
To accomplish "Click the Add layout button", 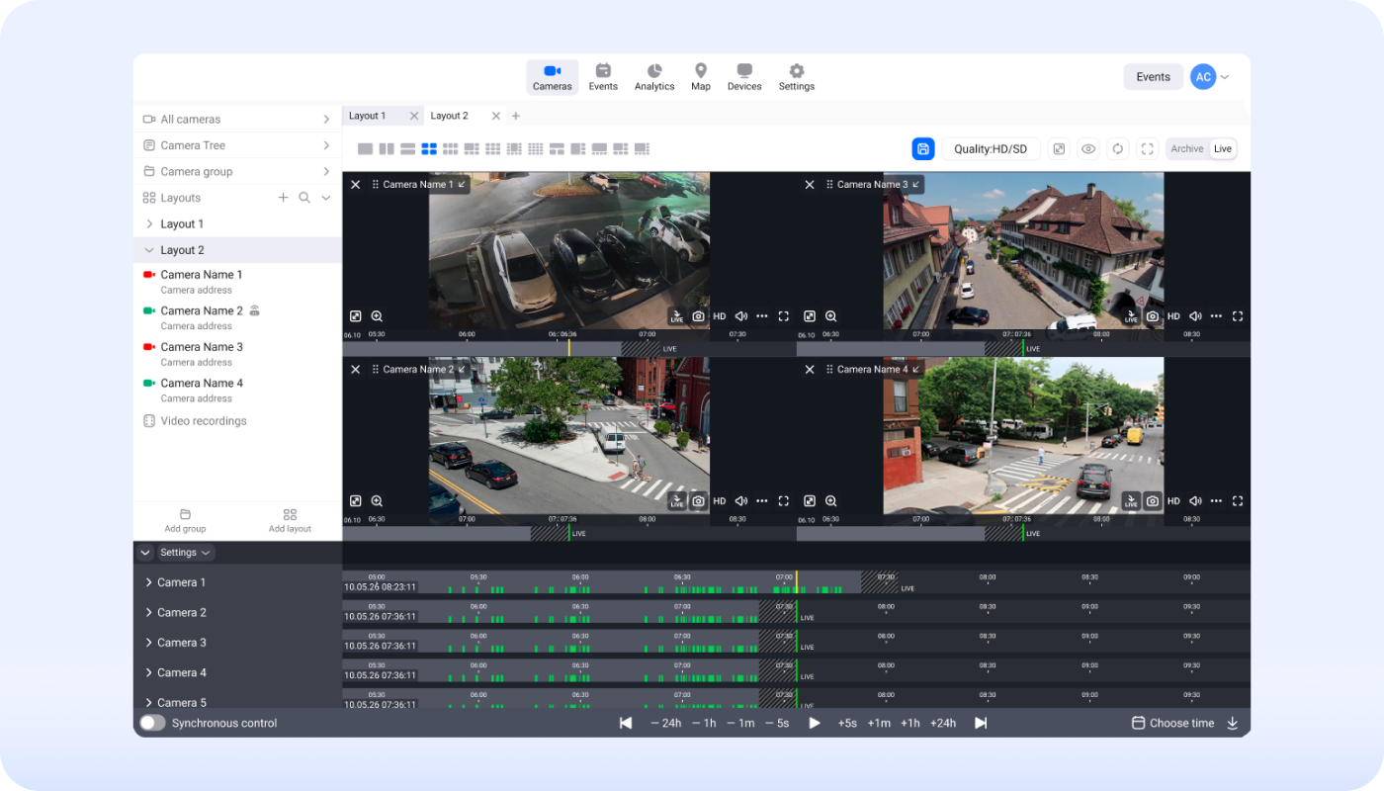I will (x=290, y=521).
